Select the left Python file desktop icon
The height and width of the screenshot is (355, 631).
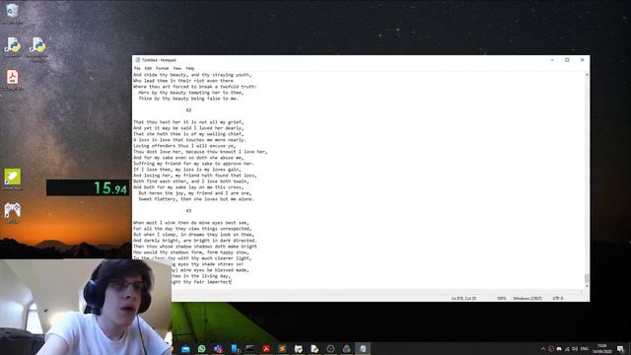(13, 45)
